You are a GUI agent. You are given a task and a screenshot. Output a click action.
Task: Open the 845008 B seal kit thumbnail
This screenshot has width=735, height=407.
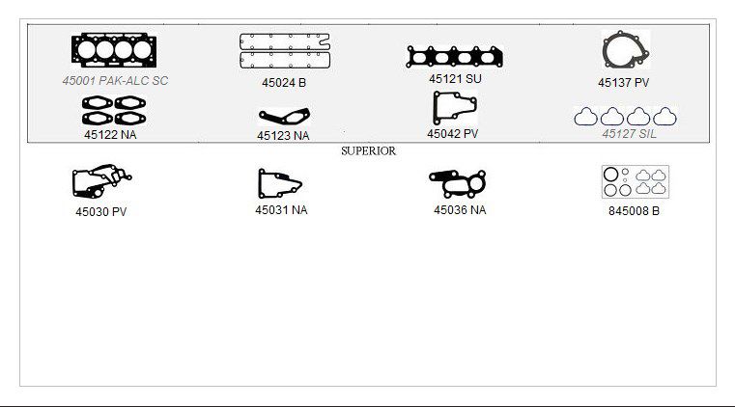636,181
